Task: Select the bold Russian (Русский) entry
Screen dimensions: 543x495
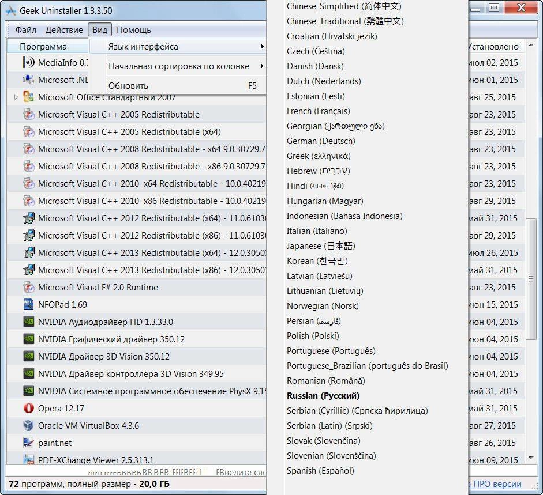Action: click(x=323, y=396)
